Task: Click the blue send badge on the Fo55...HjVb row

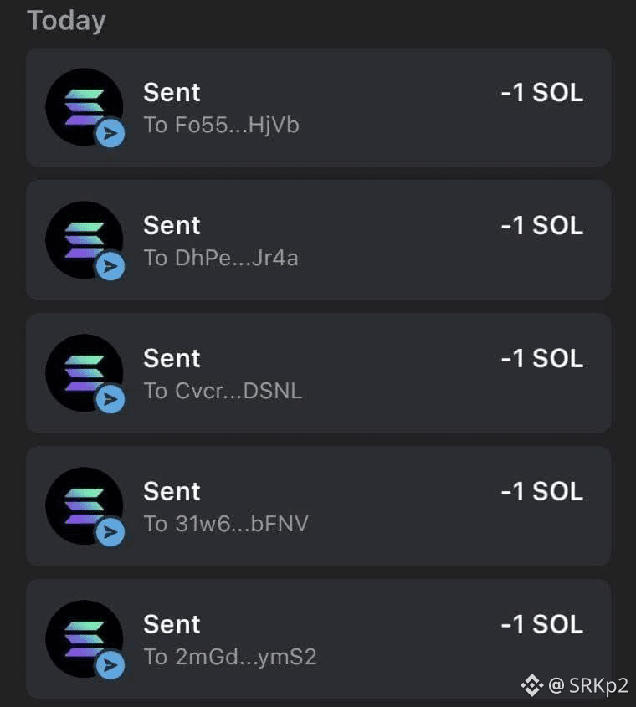Action: pos(110,134)
